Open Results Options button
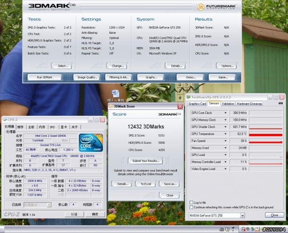 [227, 66]
